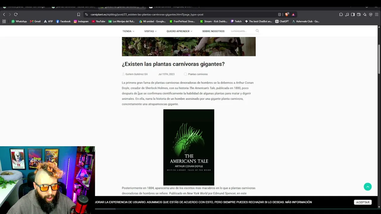Click the article title ¿Existen las plantas carnívoras gigantes?
The width and height of the screenshot is (381, 214).
pos(173,64)
